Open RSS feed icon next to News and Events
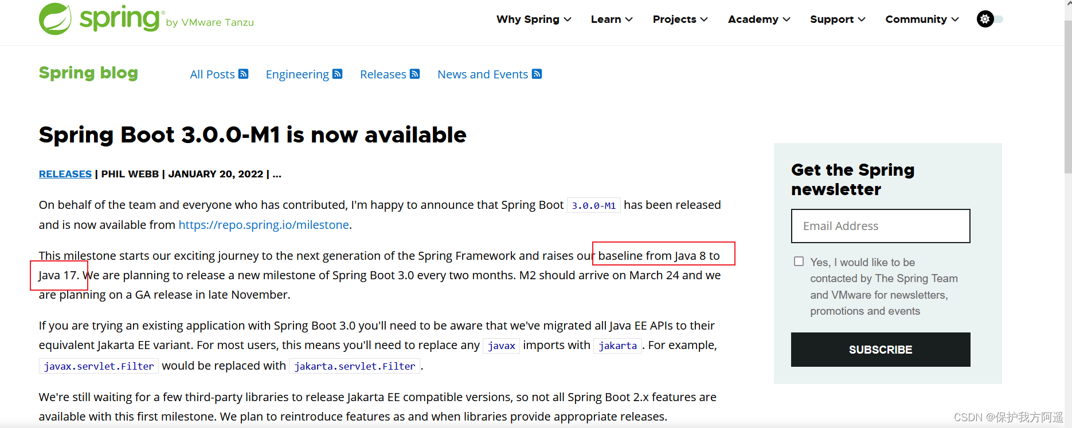 (x=537, y=74)
